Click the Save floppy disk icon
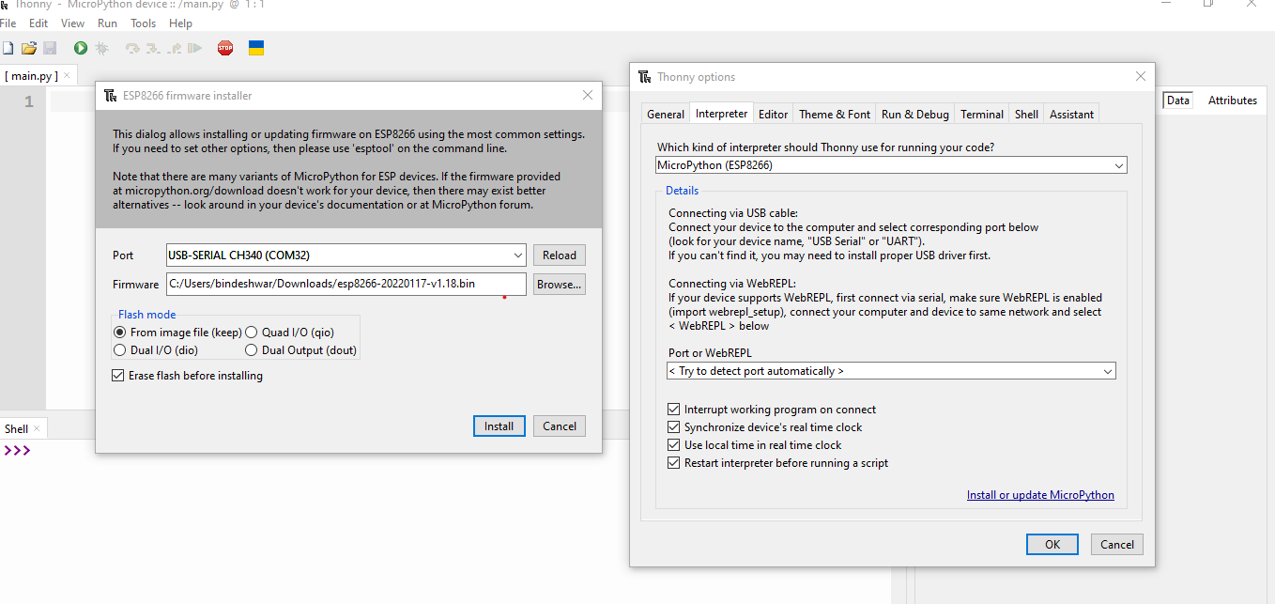This screenshot has width=1275, height=604. pyautogui.click(x=50, y=48)
